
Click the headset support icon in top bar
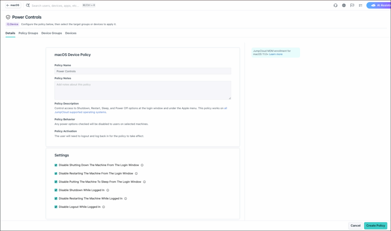tap(335, 5)
